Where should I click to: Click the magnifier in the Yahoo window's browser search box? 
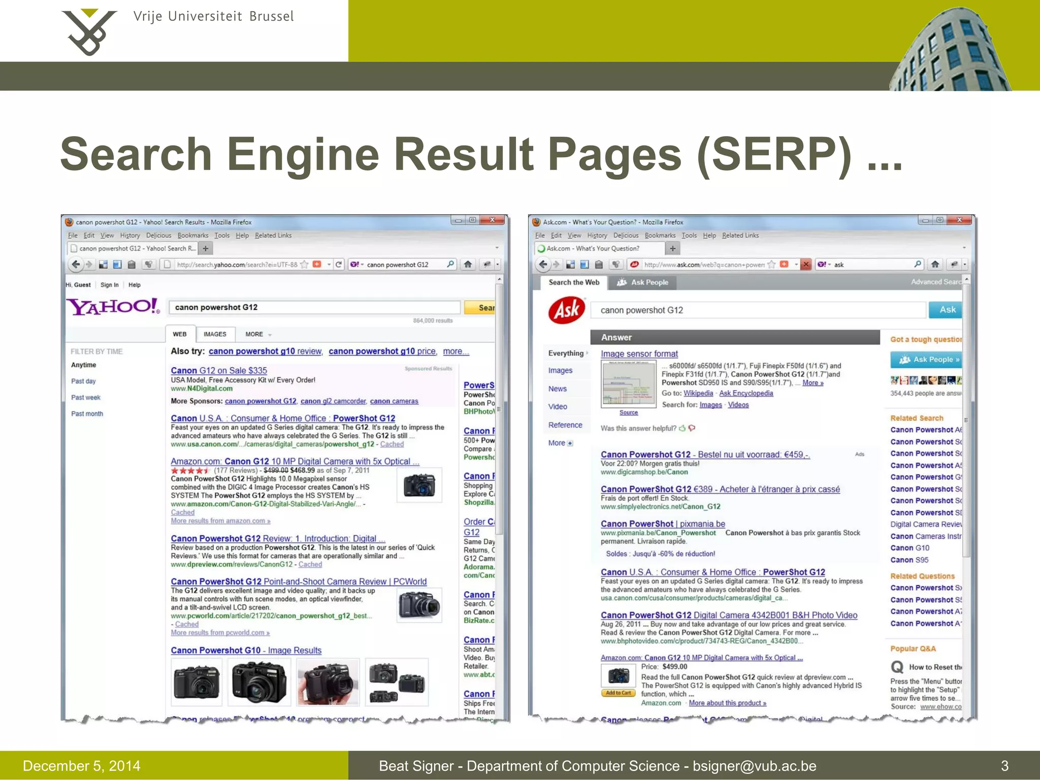450,264
